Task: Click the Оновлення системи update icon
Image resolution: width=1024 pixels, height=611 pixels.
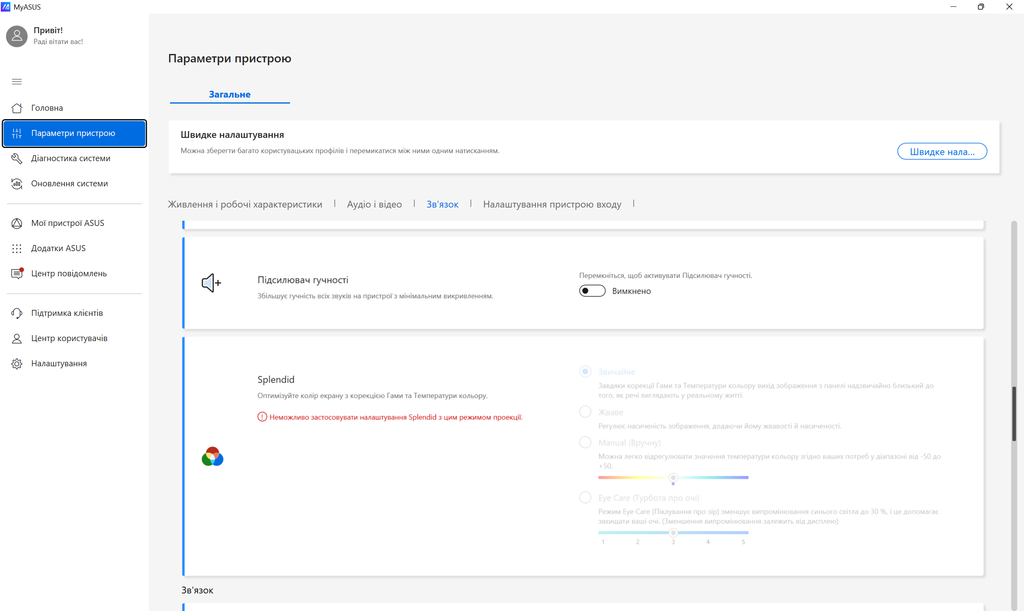Action: (17, 184)
